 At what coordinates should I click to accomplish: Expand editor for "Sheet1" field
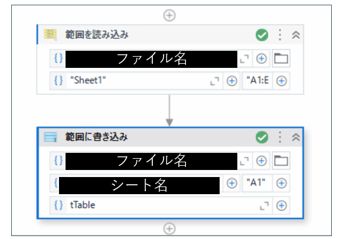(214, 81)
